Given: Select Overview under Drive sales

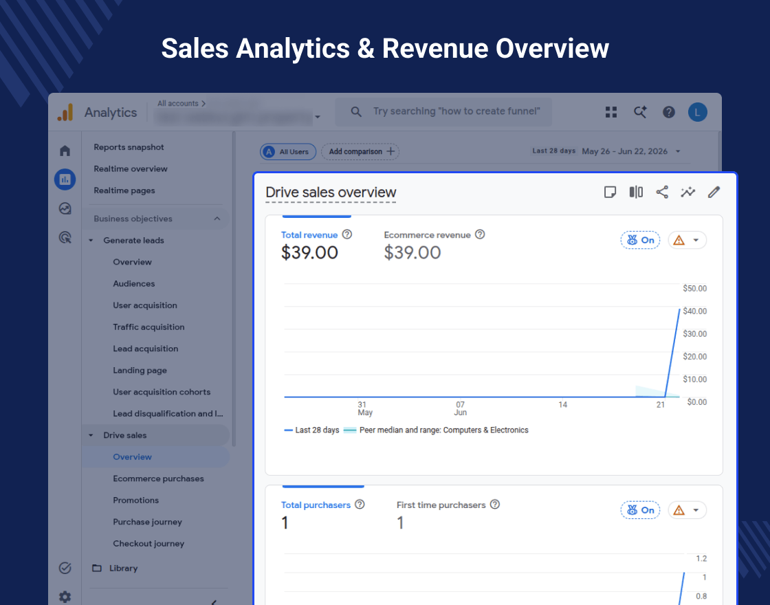Looking at the screenshot, I should [132, 457].
